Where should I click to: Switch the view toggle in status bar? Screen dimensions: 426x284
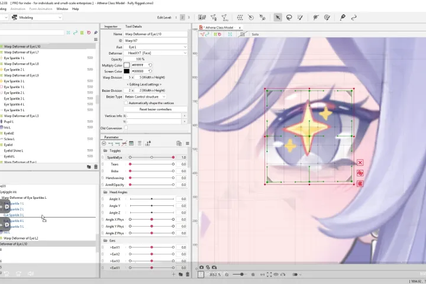296,275
